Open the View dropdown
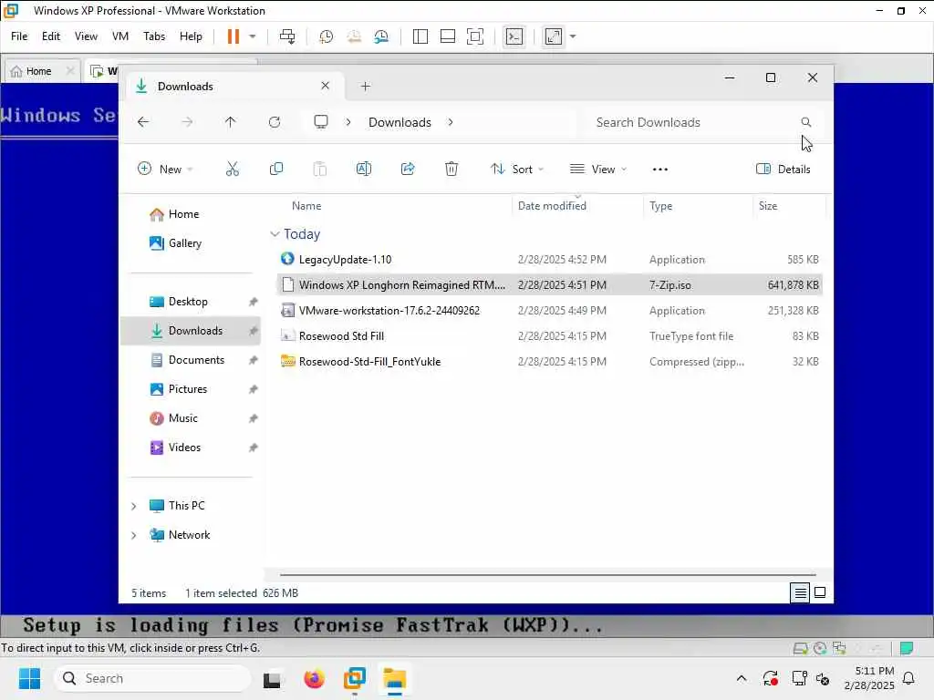This screenshot has height=700, width=934. pyautogui.click(x=598, y=169)
